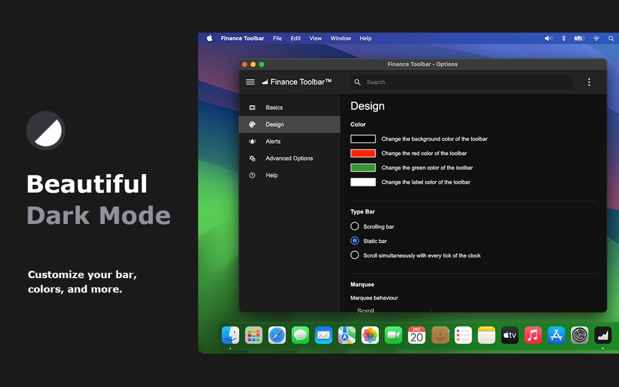Open the File menu
Image resolution: width=619 pixels, height=387 pixels.
pos(277,38)
